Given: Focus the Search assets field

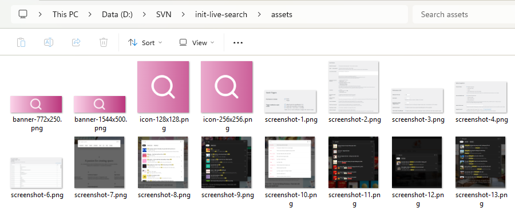Looking at the screenshot, I should (463, 14).
